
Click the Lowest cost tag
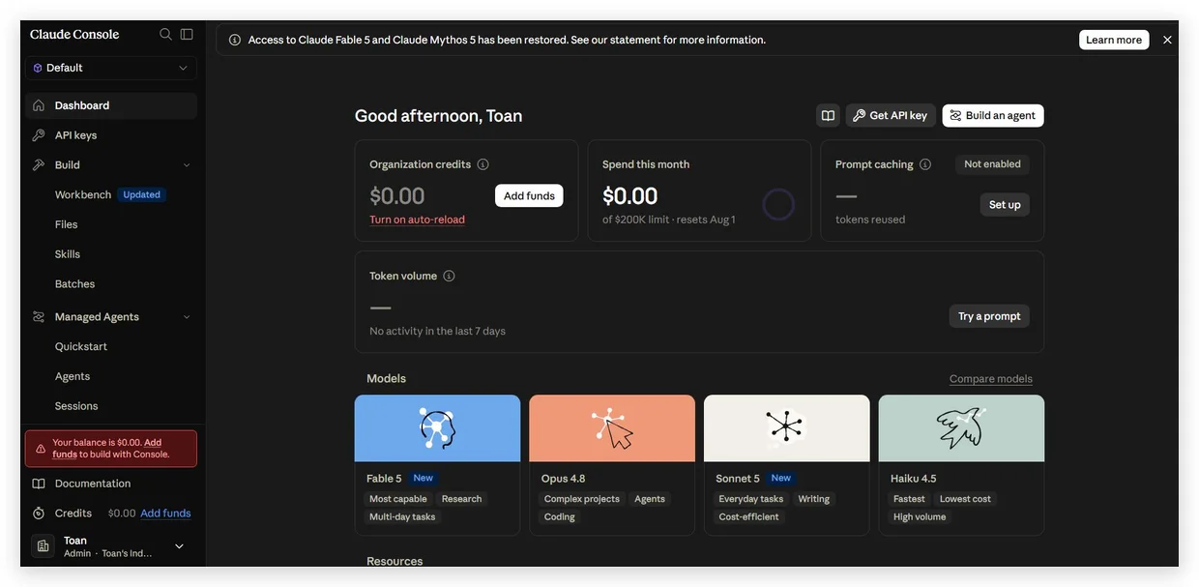tap(965, 499)
